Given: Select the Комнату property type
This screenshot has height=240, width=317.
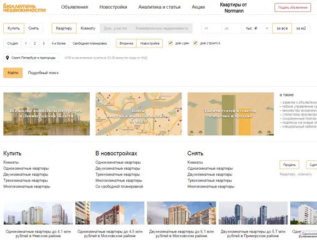Looking at the screenshot, I should [x=88, y=28].
